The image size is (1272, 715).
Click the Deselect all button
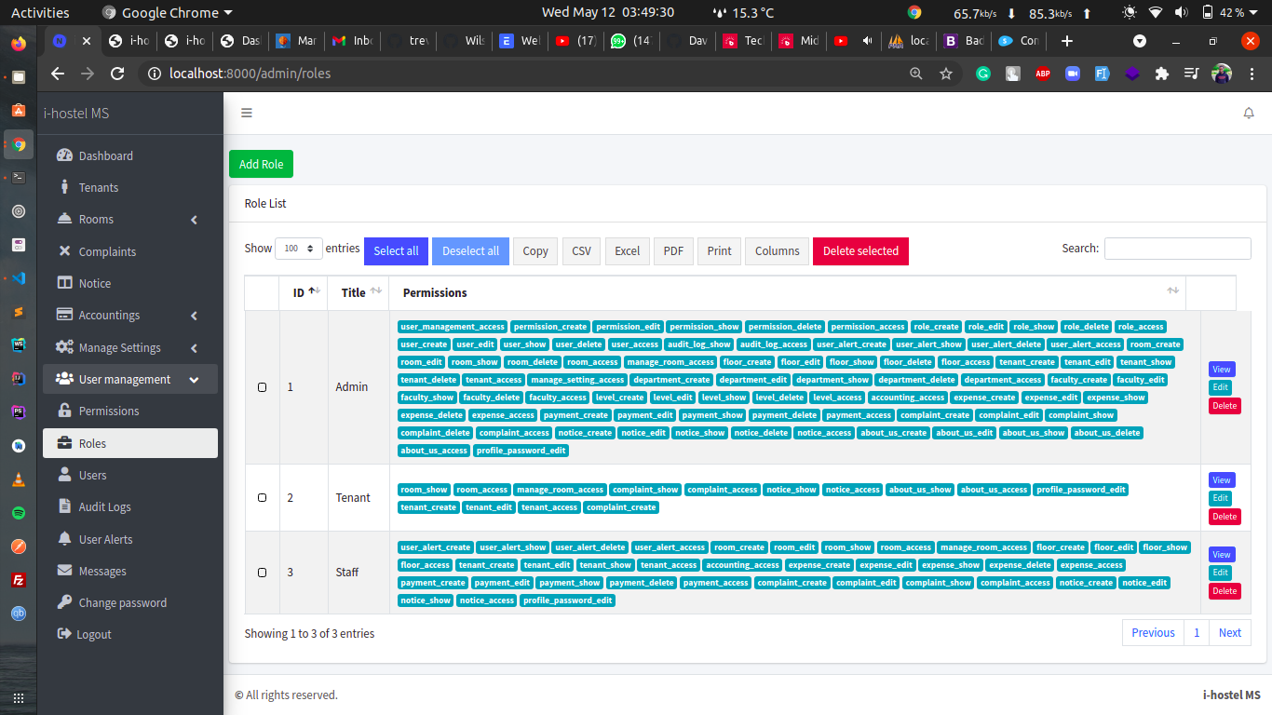point(470,250)
